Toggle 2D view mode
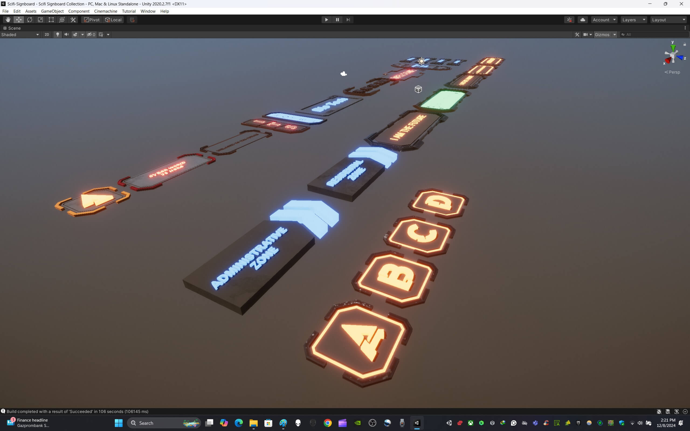The width and height of the screenshot is (690, 431). coord(47,34)
